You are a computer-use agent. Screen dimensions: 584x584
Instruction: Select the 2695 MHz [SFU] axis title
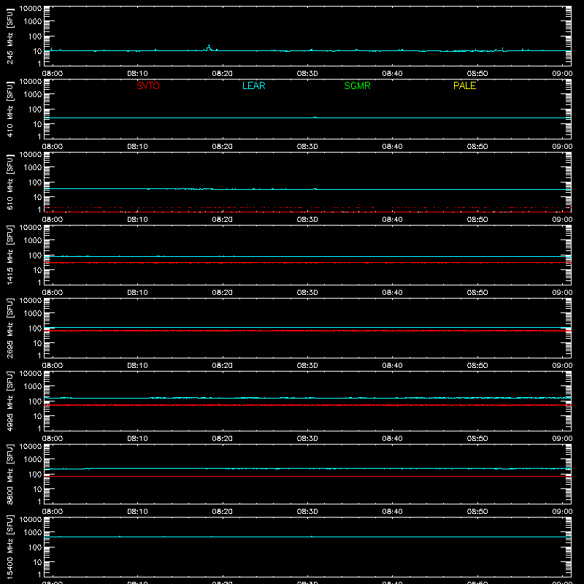(9, 328)
